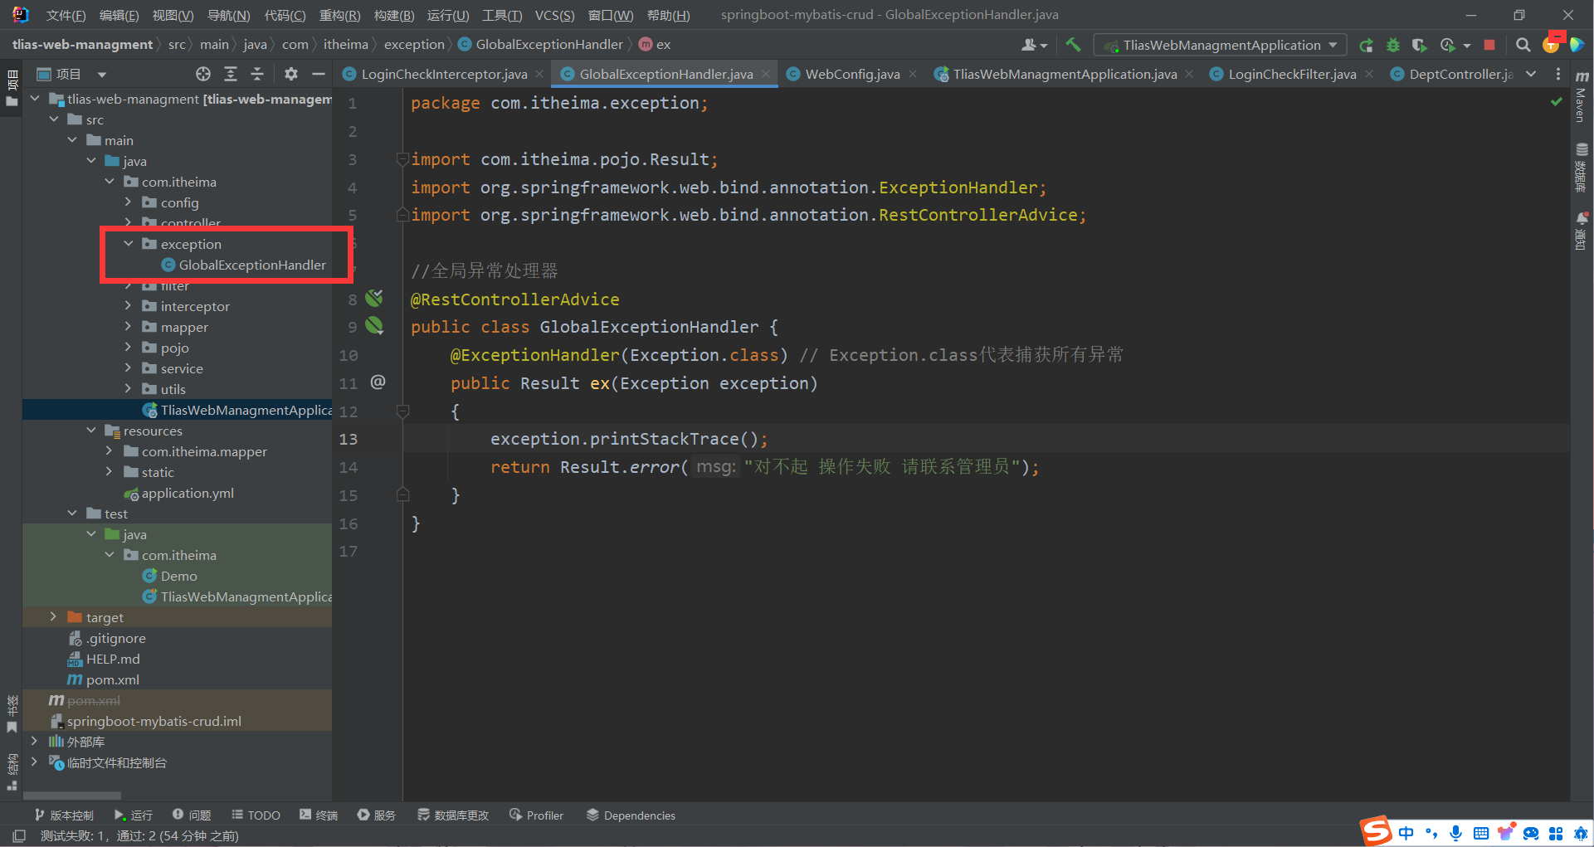Open Search Everywhere magnifier icon
This screenshot has width=1594, height=847.
[1523, 45]
